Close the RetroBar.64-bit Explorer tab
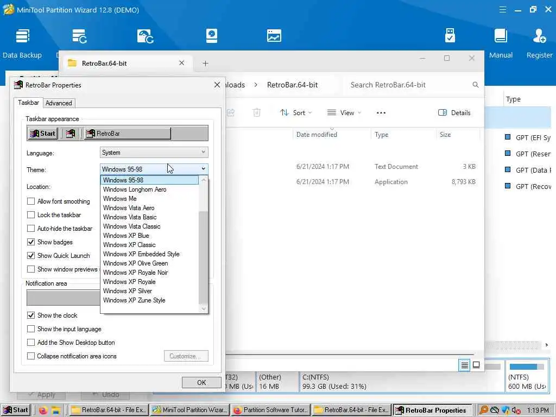Viewport: 556px width, 417px height. pyautogui.click(x=181, y=63)
